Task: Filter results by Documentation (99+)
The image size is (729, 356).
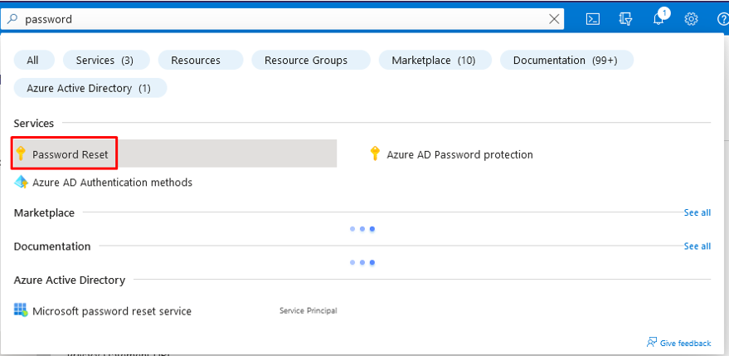Action: (566, 61)
